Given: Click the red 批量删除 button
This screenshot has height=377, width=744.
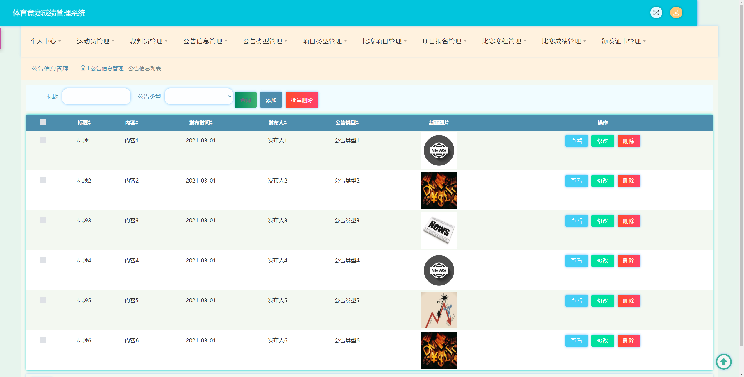Looking at the screenshot, I should coord(302,100).
